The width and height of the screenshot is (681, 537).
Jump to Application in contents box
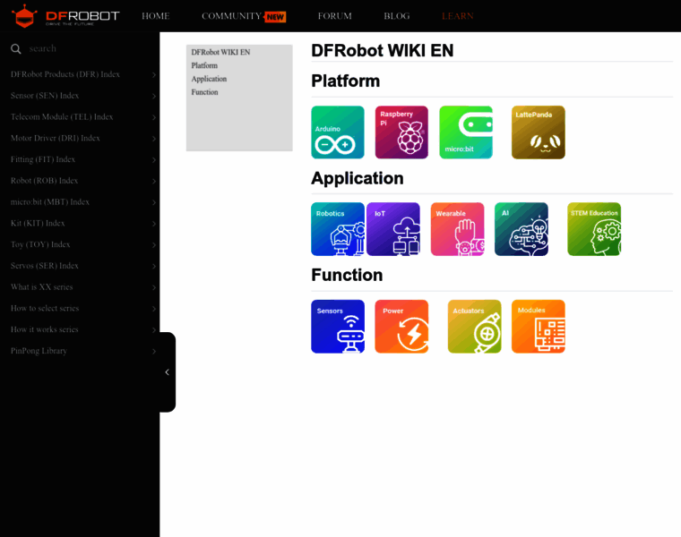tap(209, 79)
